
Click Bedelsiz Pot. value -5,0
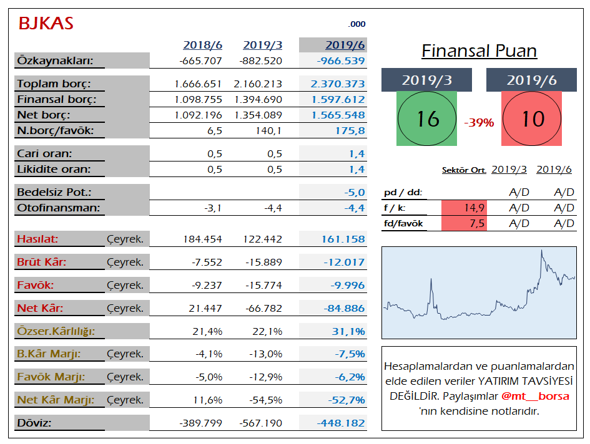pyautogui.click(x=355, y=193)
